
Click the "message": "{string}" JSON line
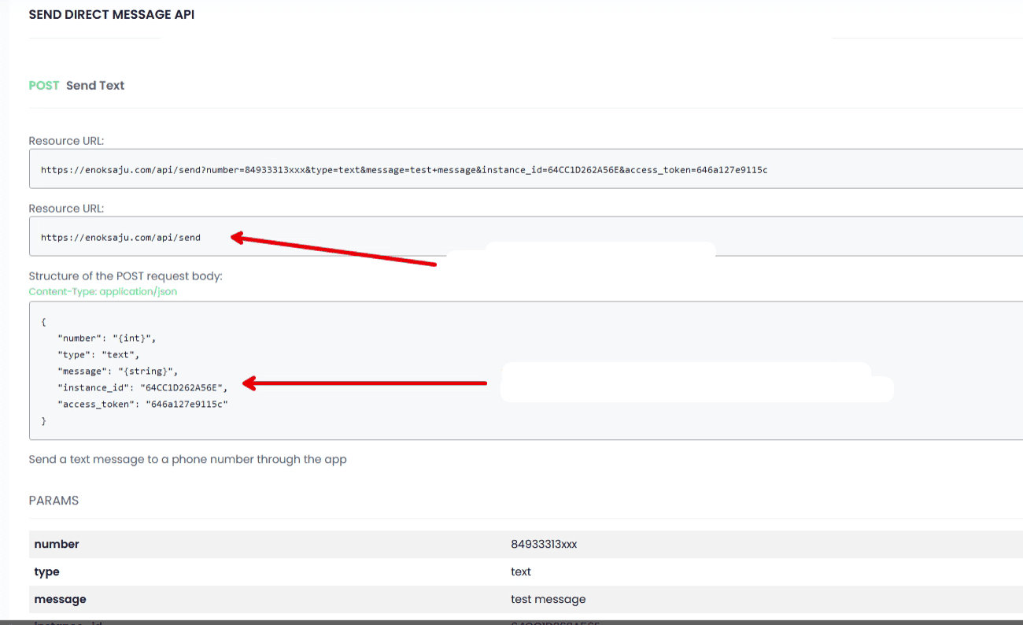pos(118,371)
